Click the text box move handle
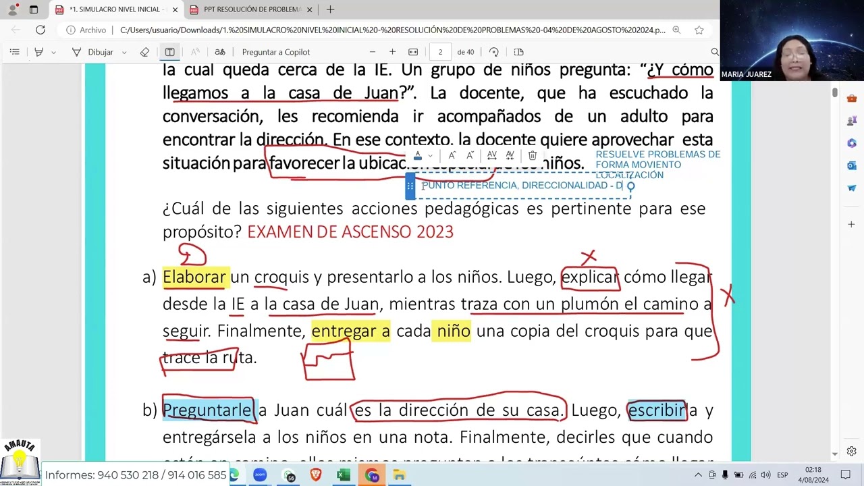Image resolution: width=864 pixels, height=486 pixels. click(410, 186)
